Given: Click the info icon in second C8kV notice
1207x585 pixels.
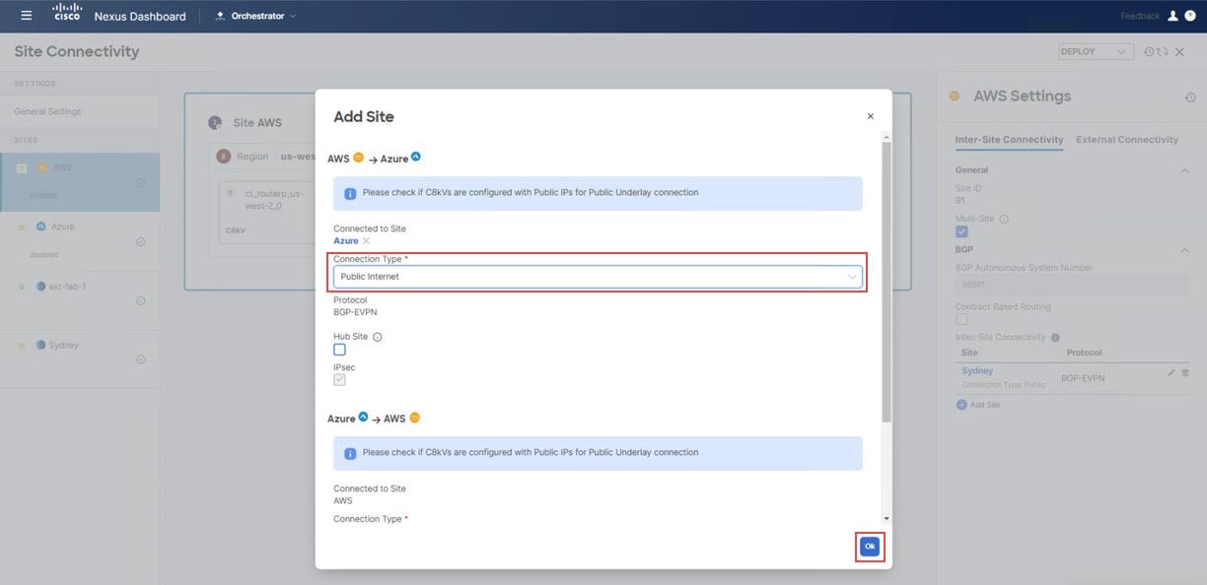Looking at the screenshot, I should (350, 454).
